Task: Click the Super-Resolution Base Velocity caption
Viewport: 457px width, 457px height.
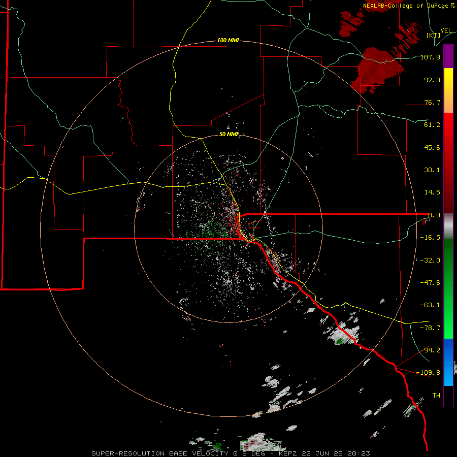Action: click(x=231, y=453)
